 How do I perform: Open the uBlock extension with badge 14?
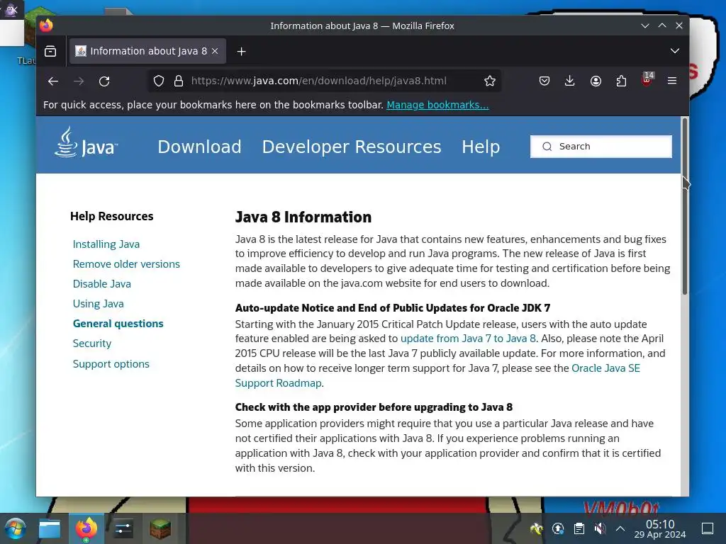click(647, 79)
